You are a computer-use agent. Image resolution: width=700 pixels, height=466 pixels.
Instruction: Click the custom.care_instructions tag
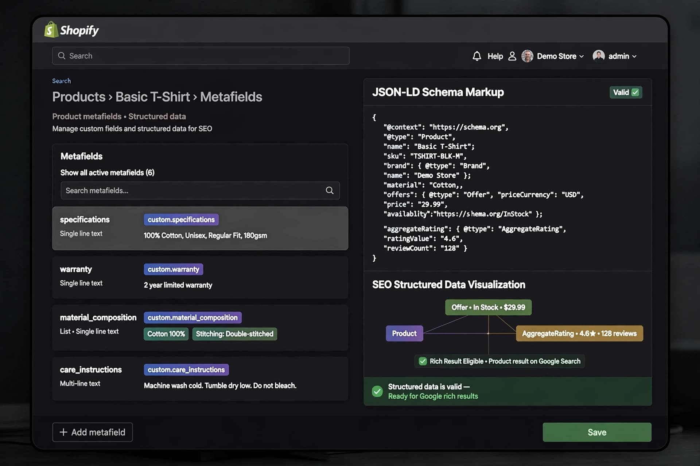pos(186,370)
